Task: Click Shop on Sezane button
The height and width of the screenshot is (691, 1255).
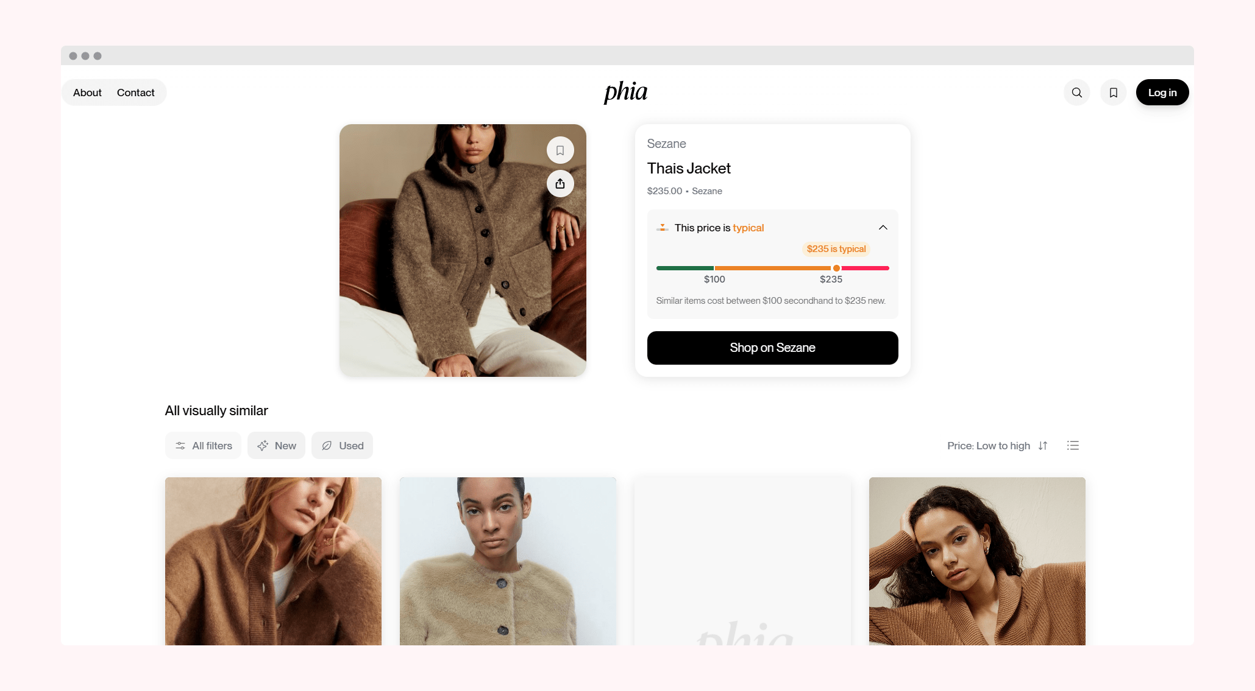Action: (x=772, y=348)
